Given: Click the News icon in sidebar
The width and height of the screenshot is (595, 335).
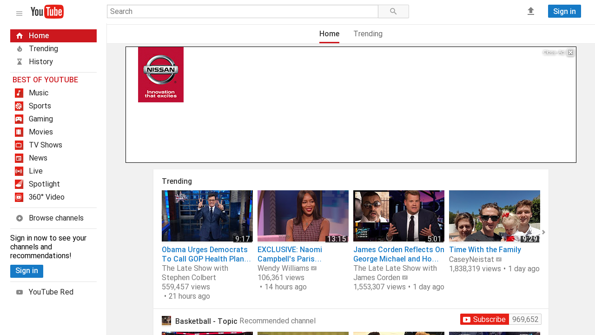Looking at the screenshot, I should [x=19, y=158].
